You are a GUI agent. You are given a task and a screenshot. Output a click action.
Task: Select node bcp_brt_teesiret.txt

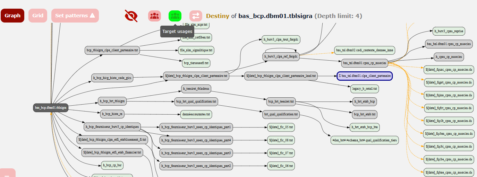(x=281, y=101)
